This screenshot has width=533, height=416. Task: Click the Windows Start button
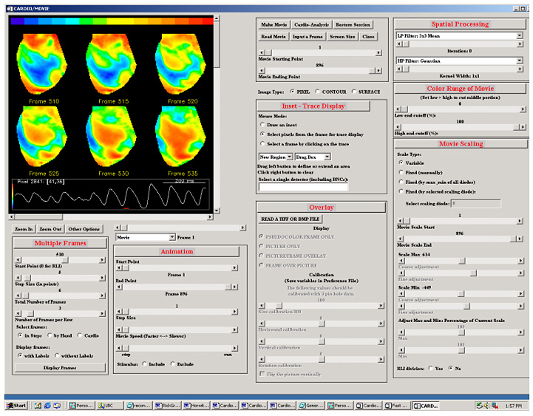tap(16, 406)
